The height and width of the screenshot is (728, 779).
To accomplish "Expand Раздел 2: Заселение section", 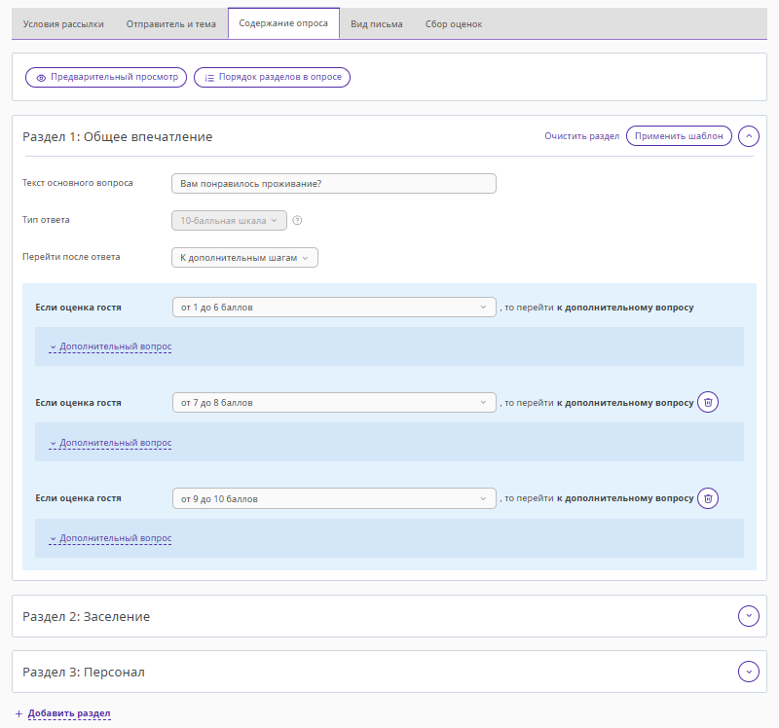I will point(748,616).
